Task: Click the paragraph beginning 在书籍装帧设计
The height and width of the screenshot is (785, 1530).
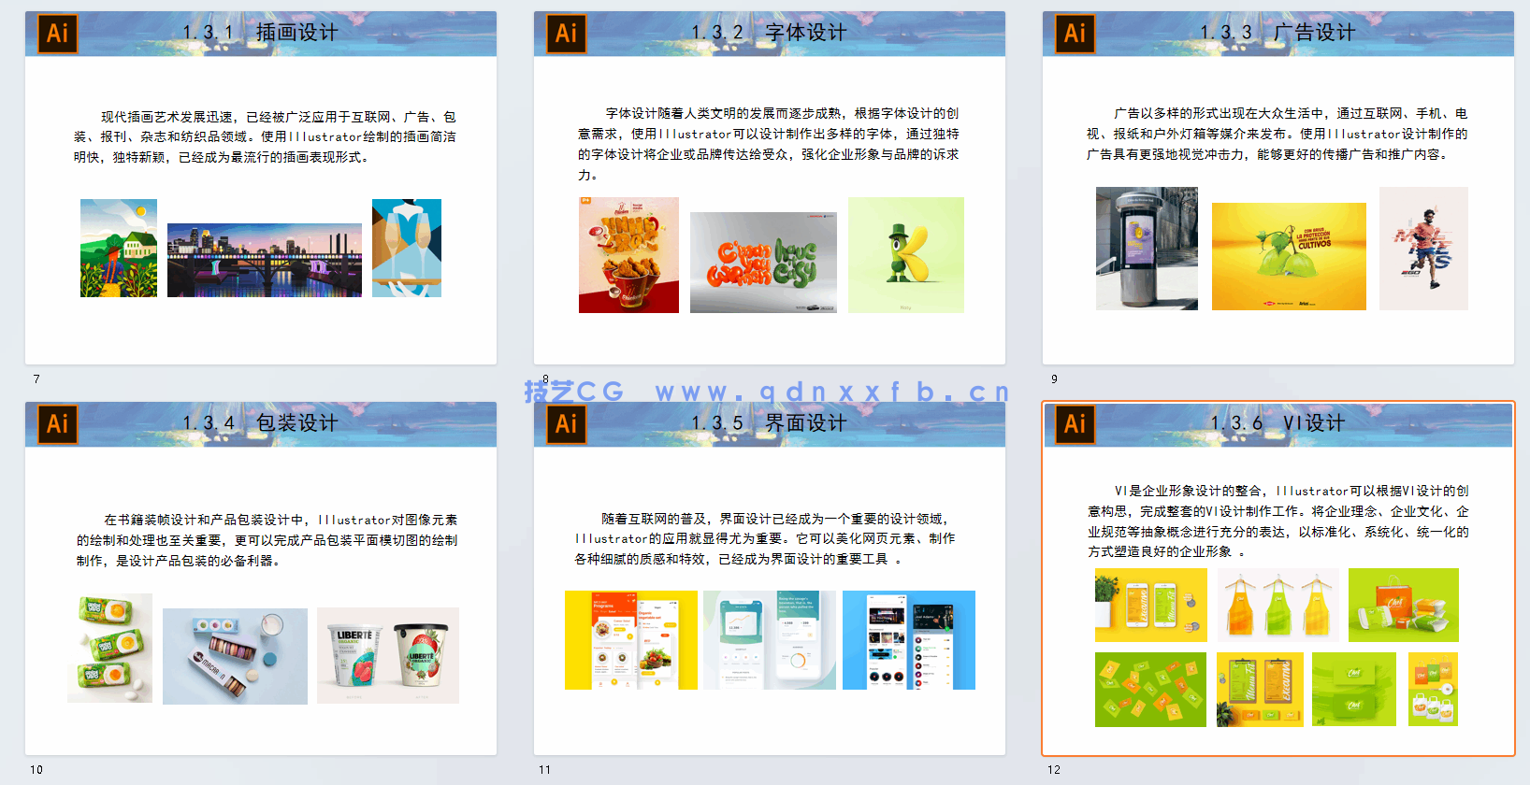Action: 267,540
